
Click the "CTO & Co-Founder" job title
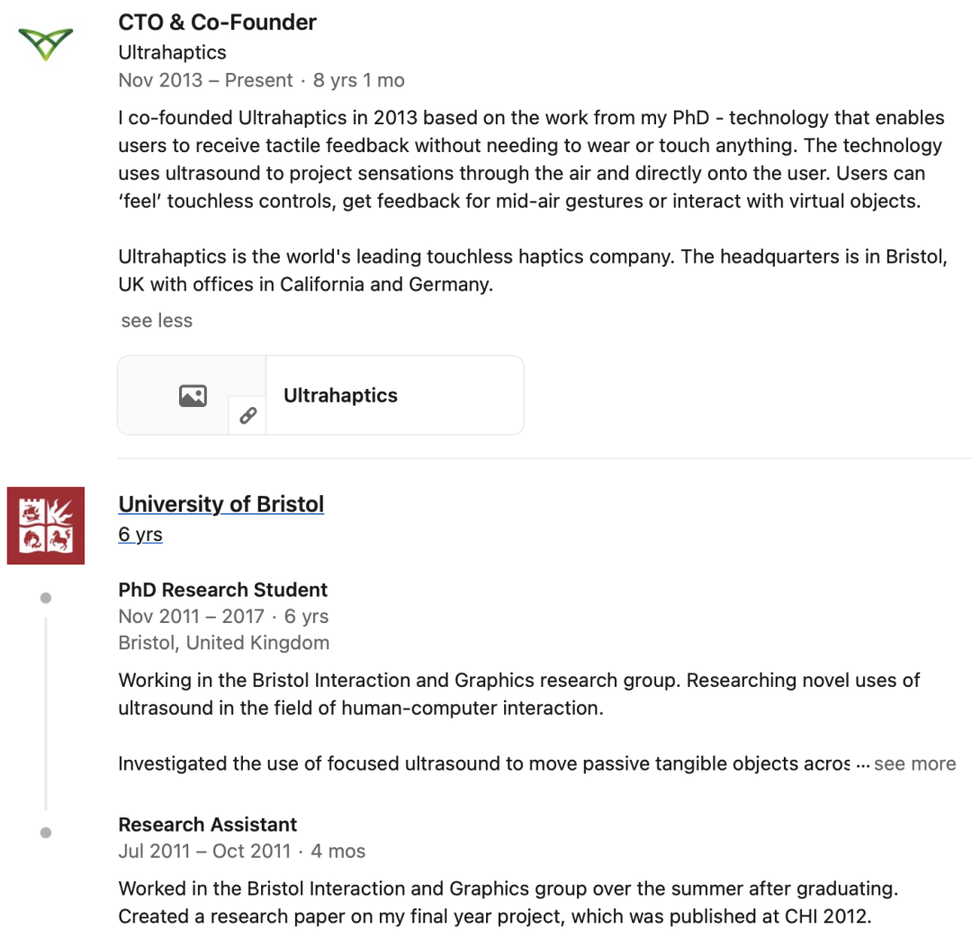[x=218, y=23]
